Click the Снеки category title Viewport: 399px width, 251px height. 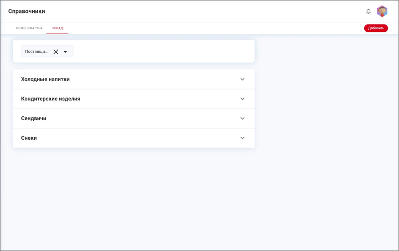coord(29,138)
